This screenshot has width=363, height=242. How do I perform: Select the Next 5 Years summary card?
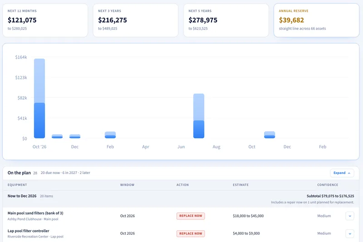tap(226, 20)
